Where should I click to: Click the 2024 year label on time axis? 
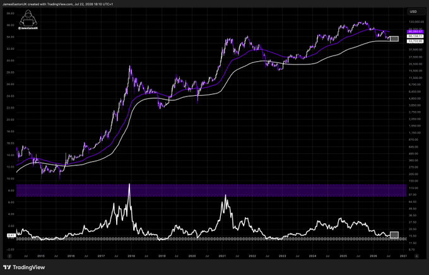point(312,256)
